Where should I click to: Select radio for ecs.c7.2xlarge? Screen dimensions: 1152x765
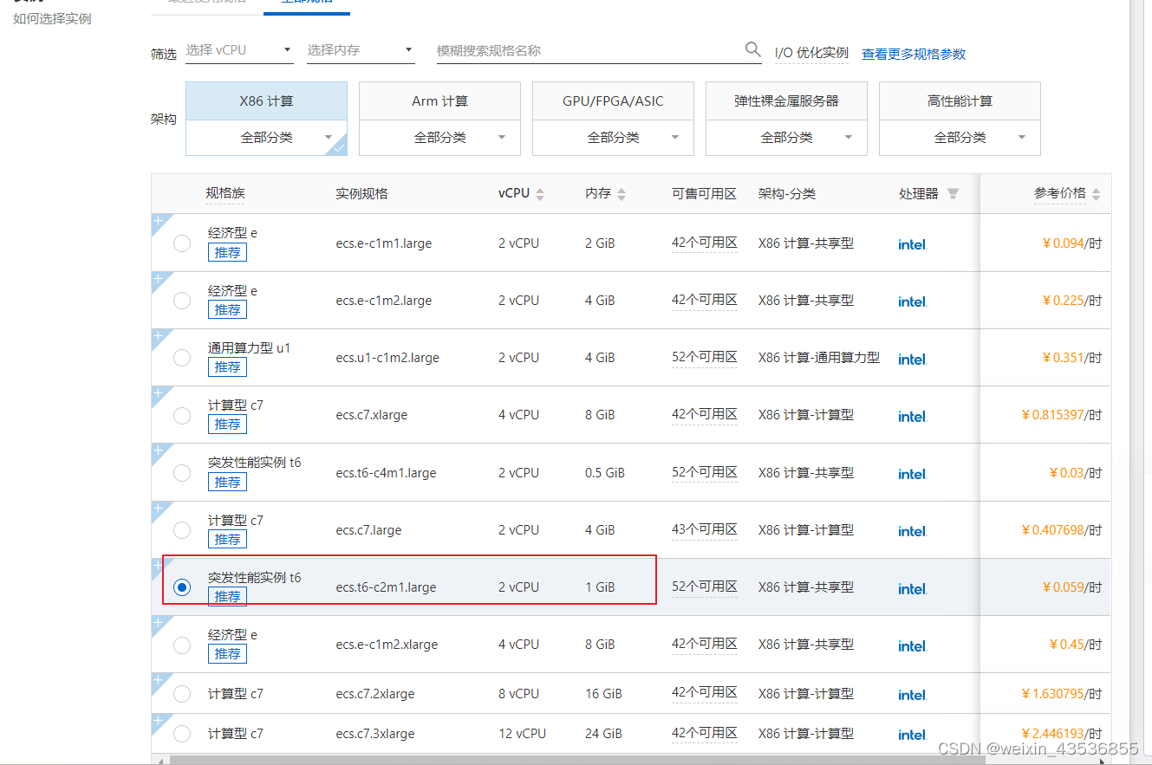[182, 694]
